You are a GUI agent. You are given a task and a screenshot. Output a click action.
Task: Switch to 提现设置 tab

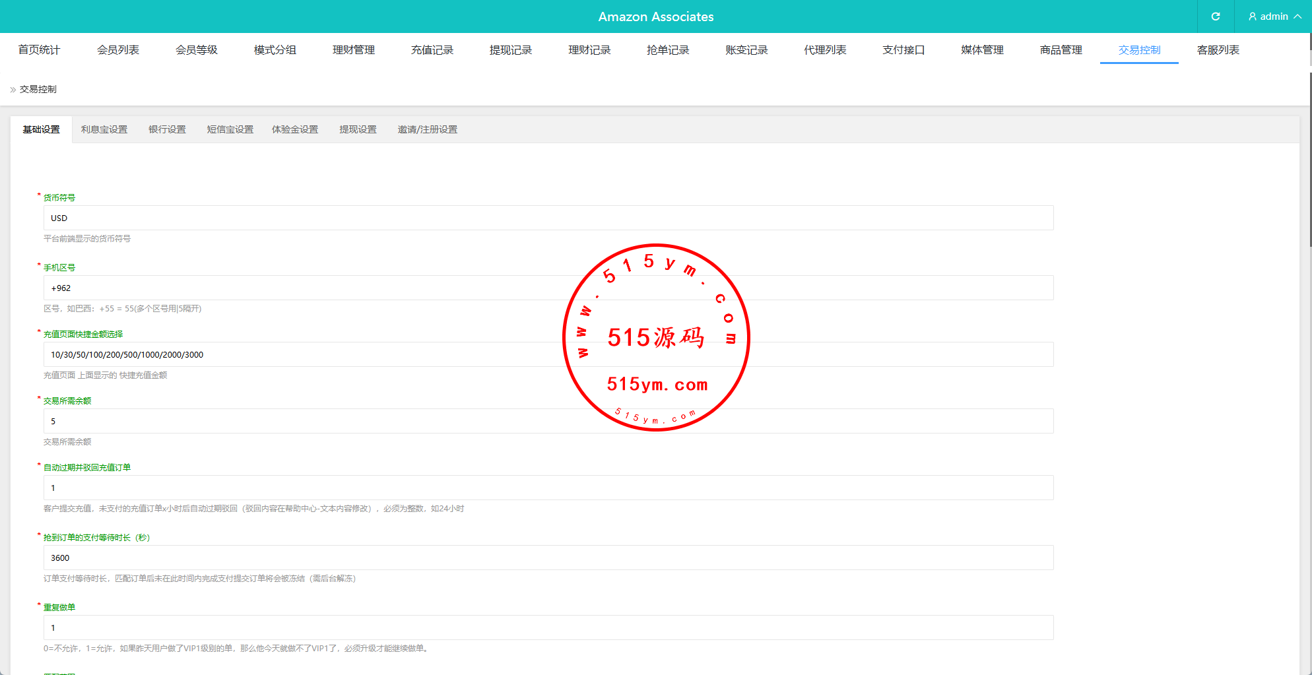click(358, 130)
